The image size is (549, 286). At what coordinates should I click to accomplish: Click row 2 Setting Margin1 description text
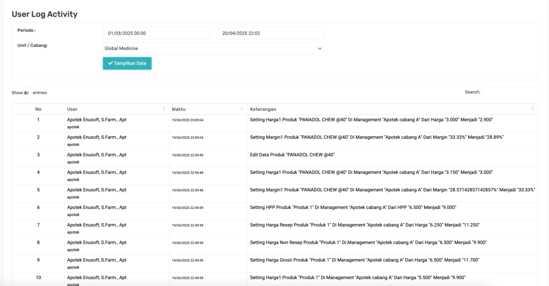click(x=376, y=137)
